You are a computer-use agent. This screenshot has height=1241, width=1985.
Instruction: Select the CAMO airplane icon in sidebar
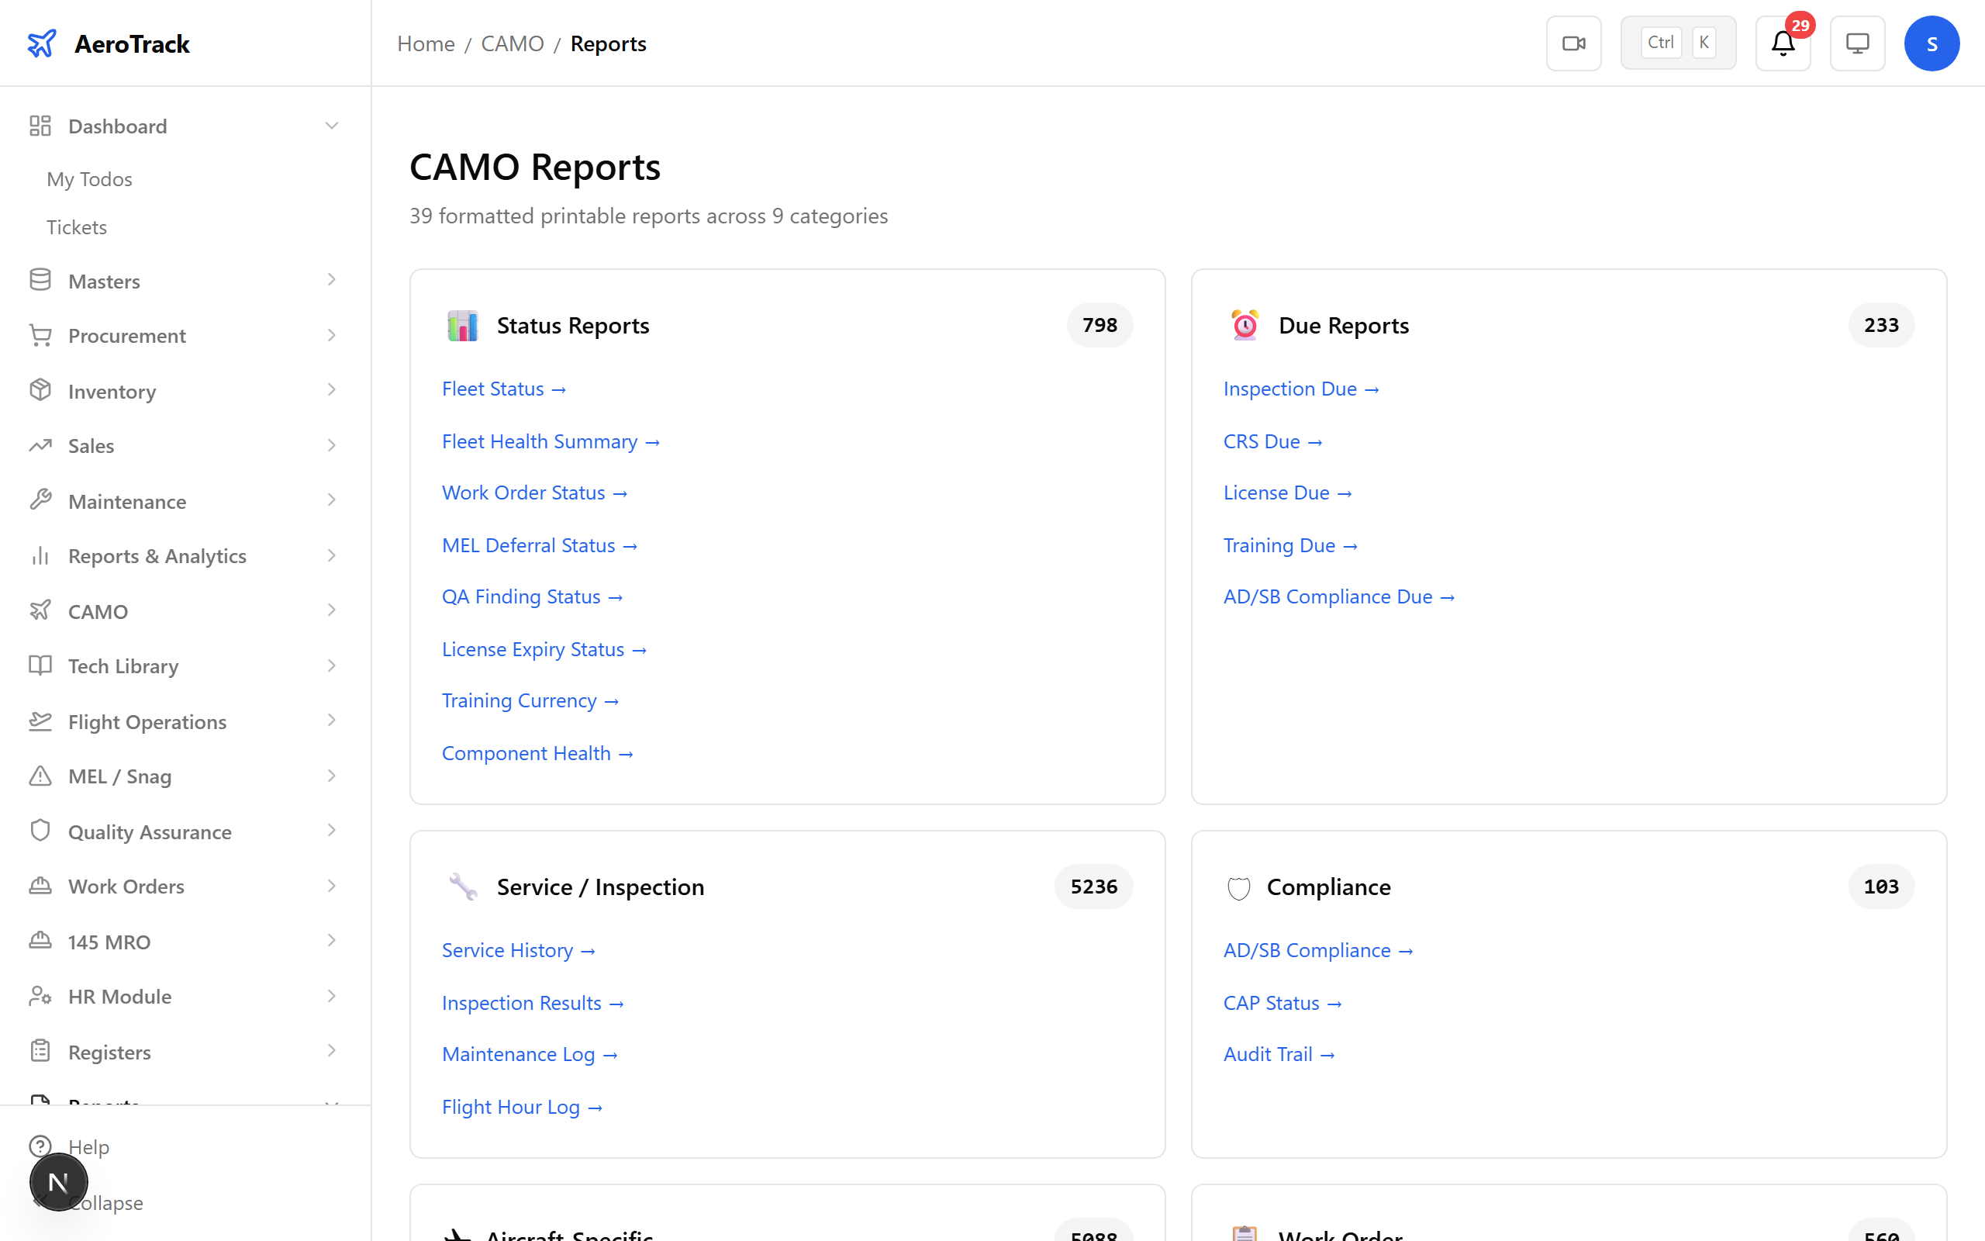(41, 610)
